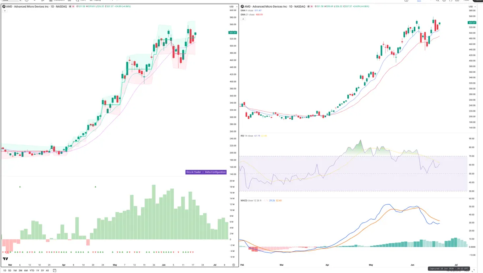Click the AMD logo icon in left chart

pos(4,7)
